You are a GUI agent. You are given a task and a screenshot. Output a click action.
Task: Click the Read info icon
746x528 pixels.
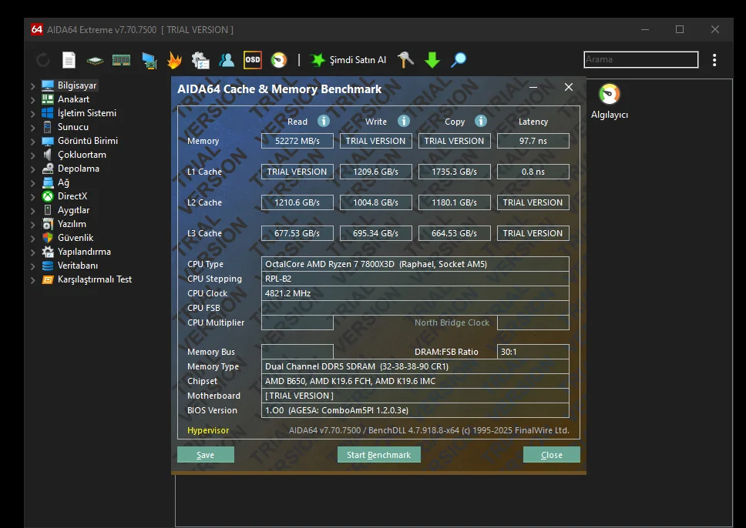(324, 121)
